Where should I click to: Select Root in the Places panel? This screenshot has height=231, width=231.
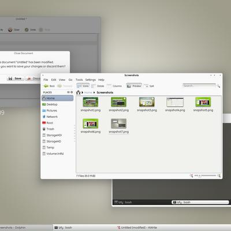click(57, 123)
